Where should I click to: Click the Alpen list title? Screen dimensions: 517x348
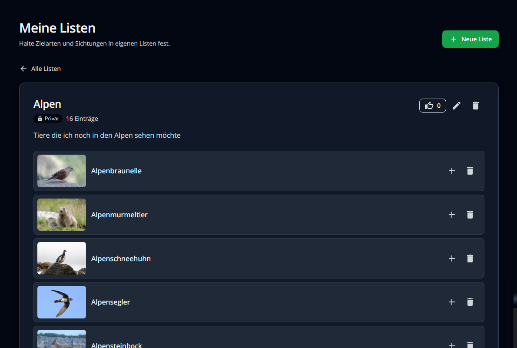(47, 104)
